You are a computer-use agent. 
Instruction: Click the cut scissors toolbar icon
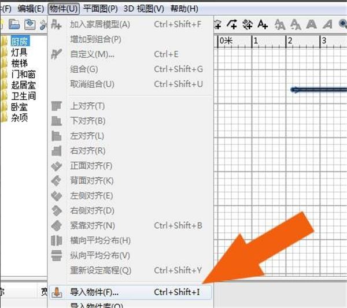click(43, 24)
